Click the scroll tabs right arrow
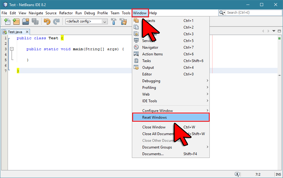 268,31
